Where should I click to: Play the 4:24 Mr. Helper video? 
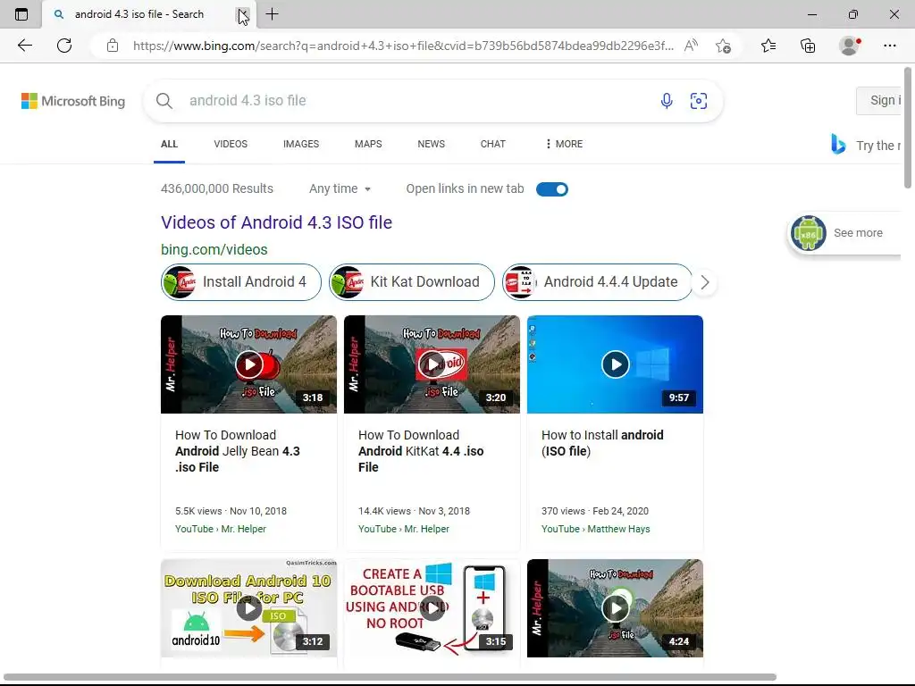click(x=615, y=608)
